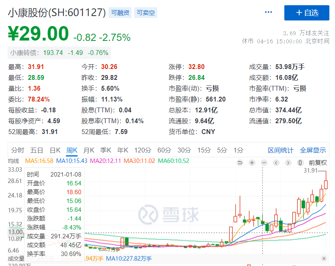The width and height of the screenshot is (335, 266).
Task: Open the 五日 five-day chart
Action: 37,150
